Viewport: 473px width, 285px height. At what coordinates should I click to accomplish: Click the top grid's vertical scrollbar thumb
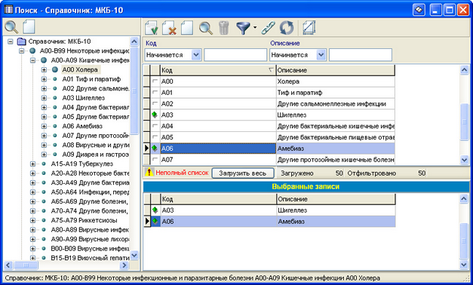coord(464,122)
